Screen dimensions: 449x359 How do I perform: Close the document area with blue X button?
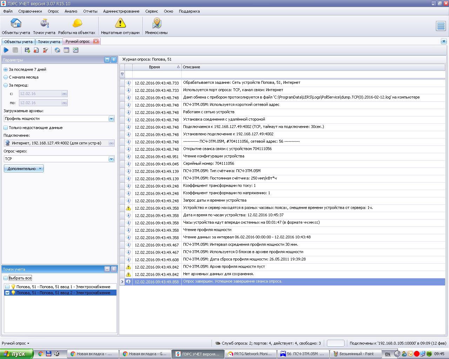click(x=444, y=41)
